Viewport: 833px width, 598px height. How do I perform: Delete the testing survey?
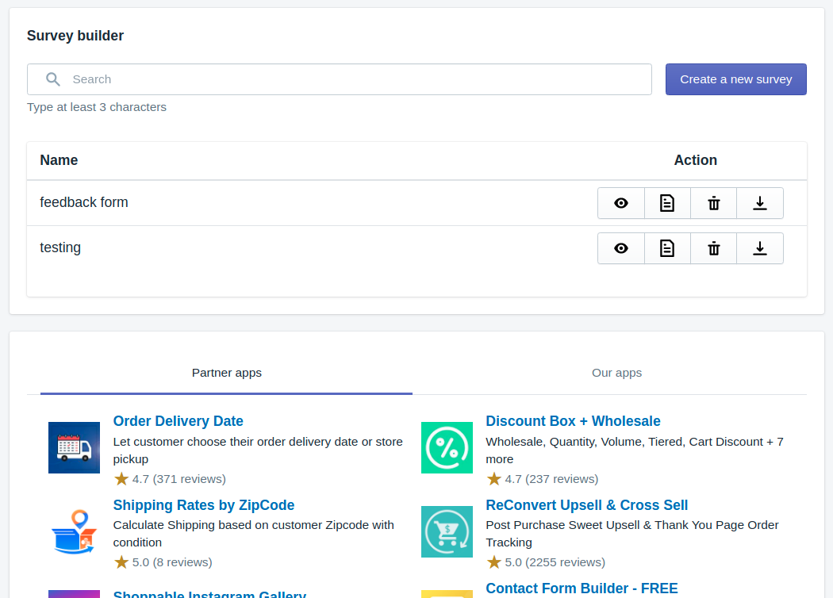tap(713, 248)
